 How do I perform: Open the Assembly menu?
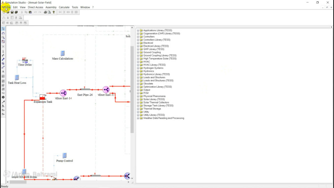[51, 7]
